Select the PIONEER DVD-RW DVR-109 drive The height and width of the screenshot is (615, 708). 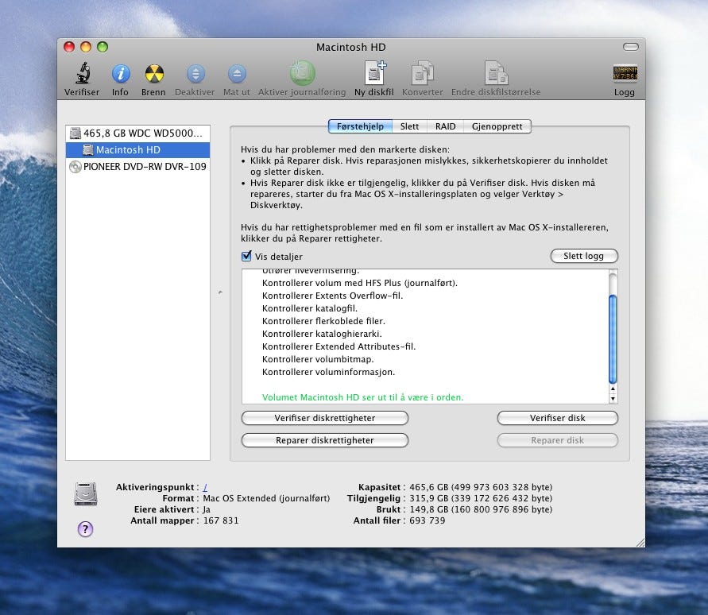[138, 167]
